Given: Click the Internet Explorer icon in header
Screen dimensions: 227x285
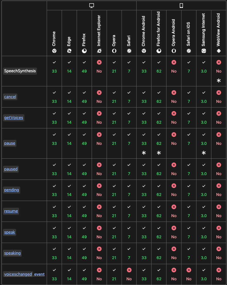Looking at the screenshot, I should tap(99, 51).
